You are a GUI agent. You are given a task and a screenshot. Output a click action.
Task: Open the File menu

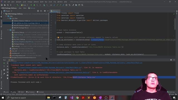click(x=5, y=2)
